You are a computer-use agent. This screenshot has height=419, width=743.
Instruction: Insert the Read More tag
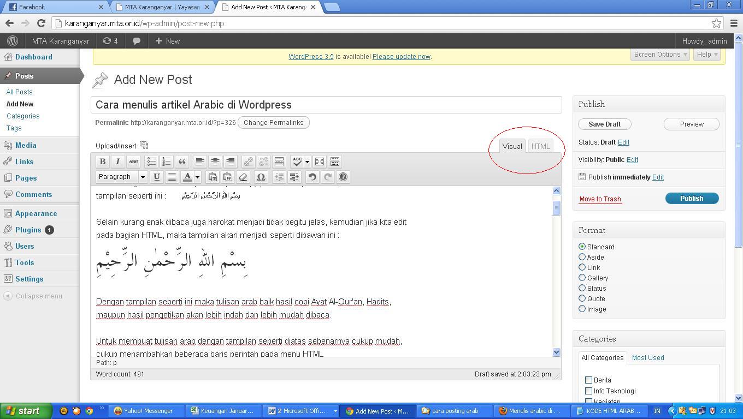point(279,161)
